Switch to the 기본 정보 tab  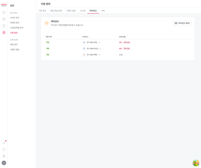[42, 11]
